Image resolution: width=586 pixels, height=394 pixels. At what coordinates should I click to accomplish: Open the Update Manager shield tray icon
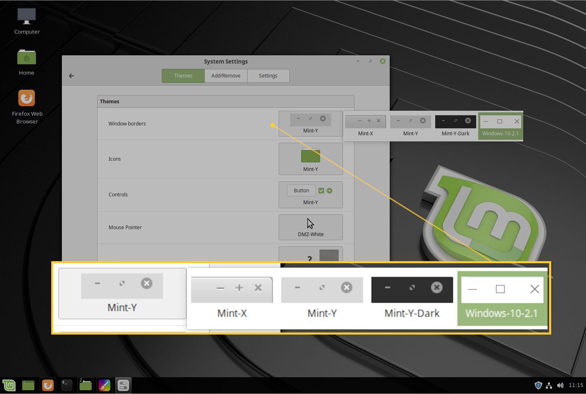pos(538,385)
